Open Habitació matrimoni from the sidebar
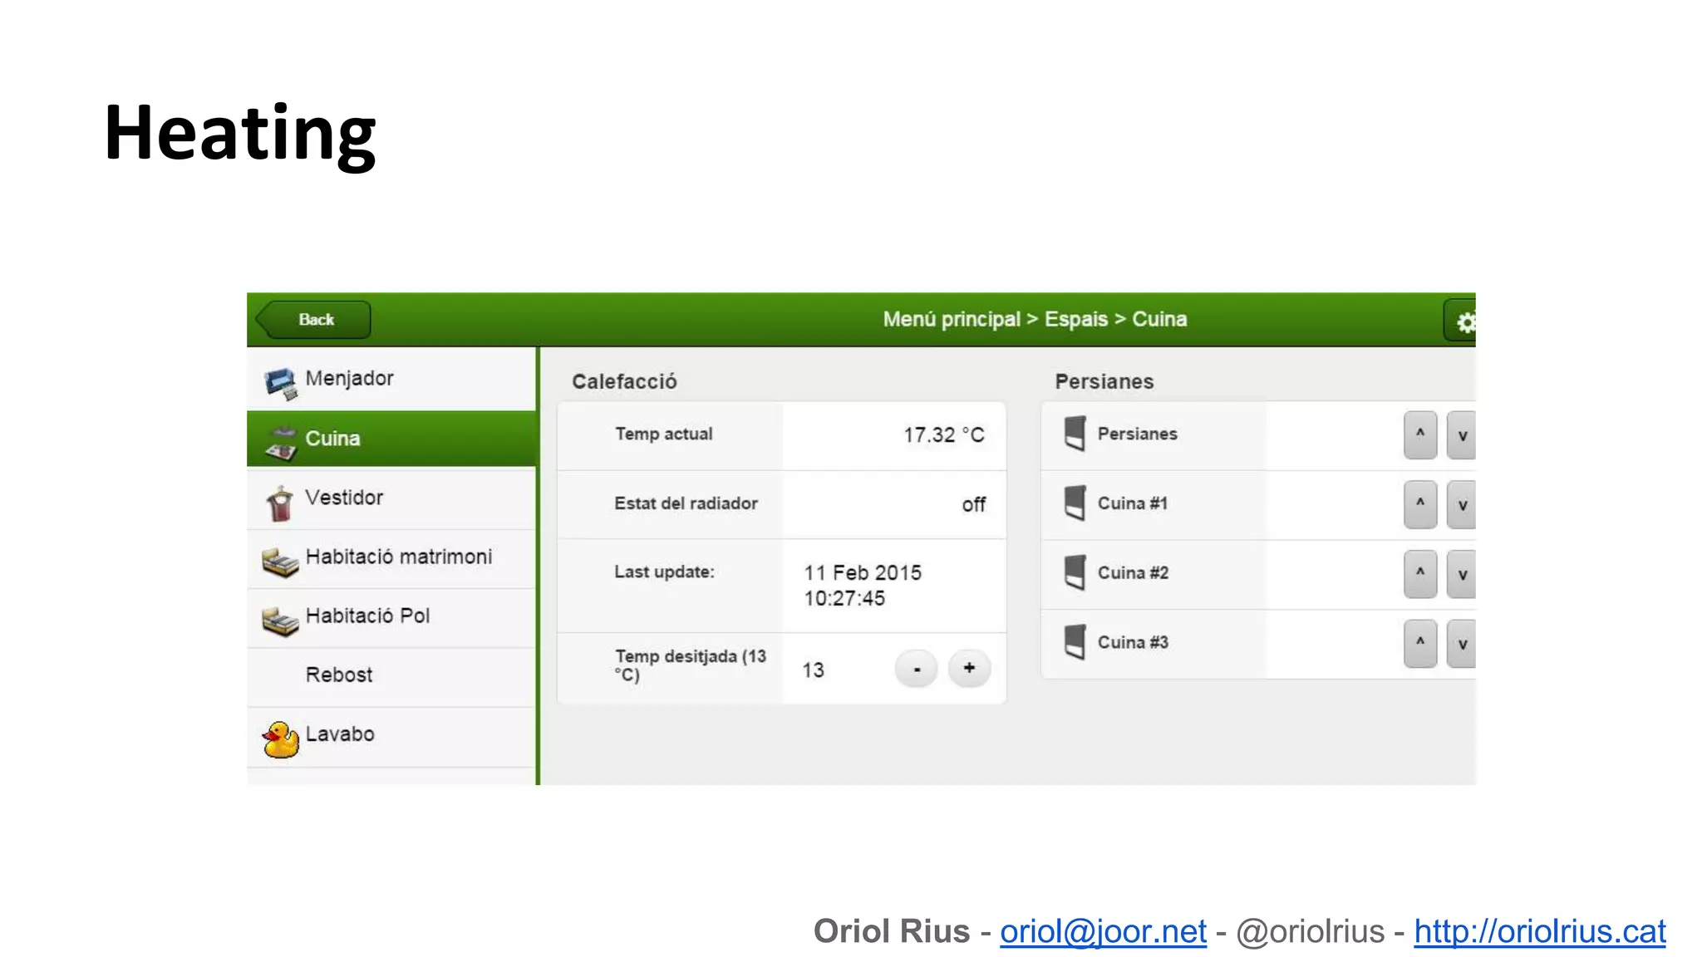 coord(391,558)
